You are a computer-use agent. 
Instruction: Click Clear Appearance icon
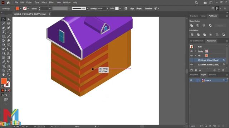[214, 70]
